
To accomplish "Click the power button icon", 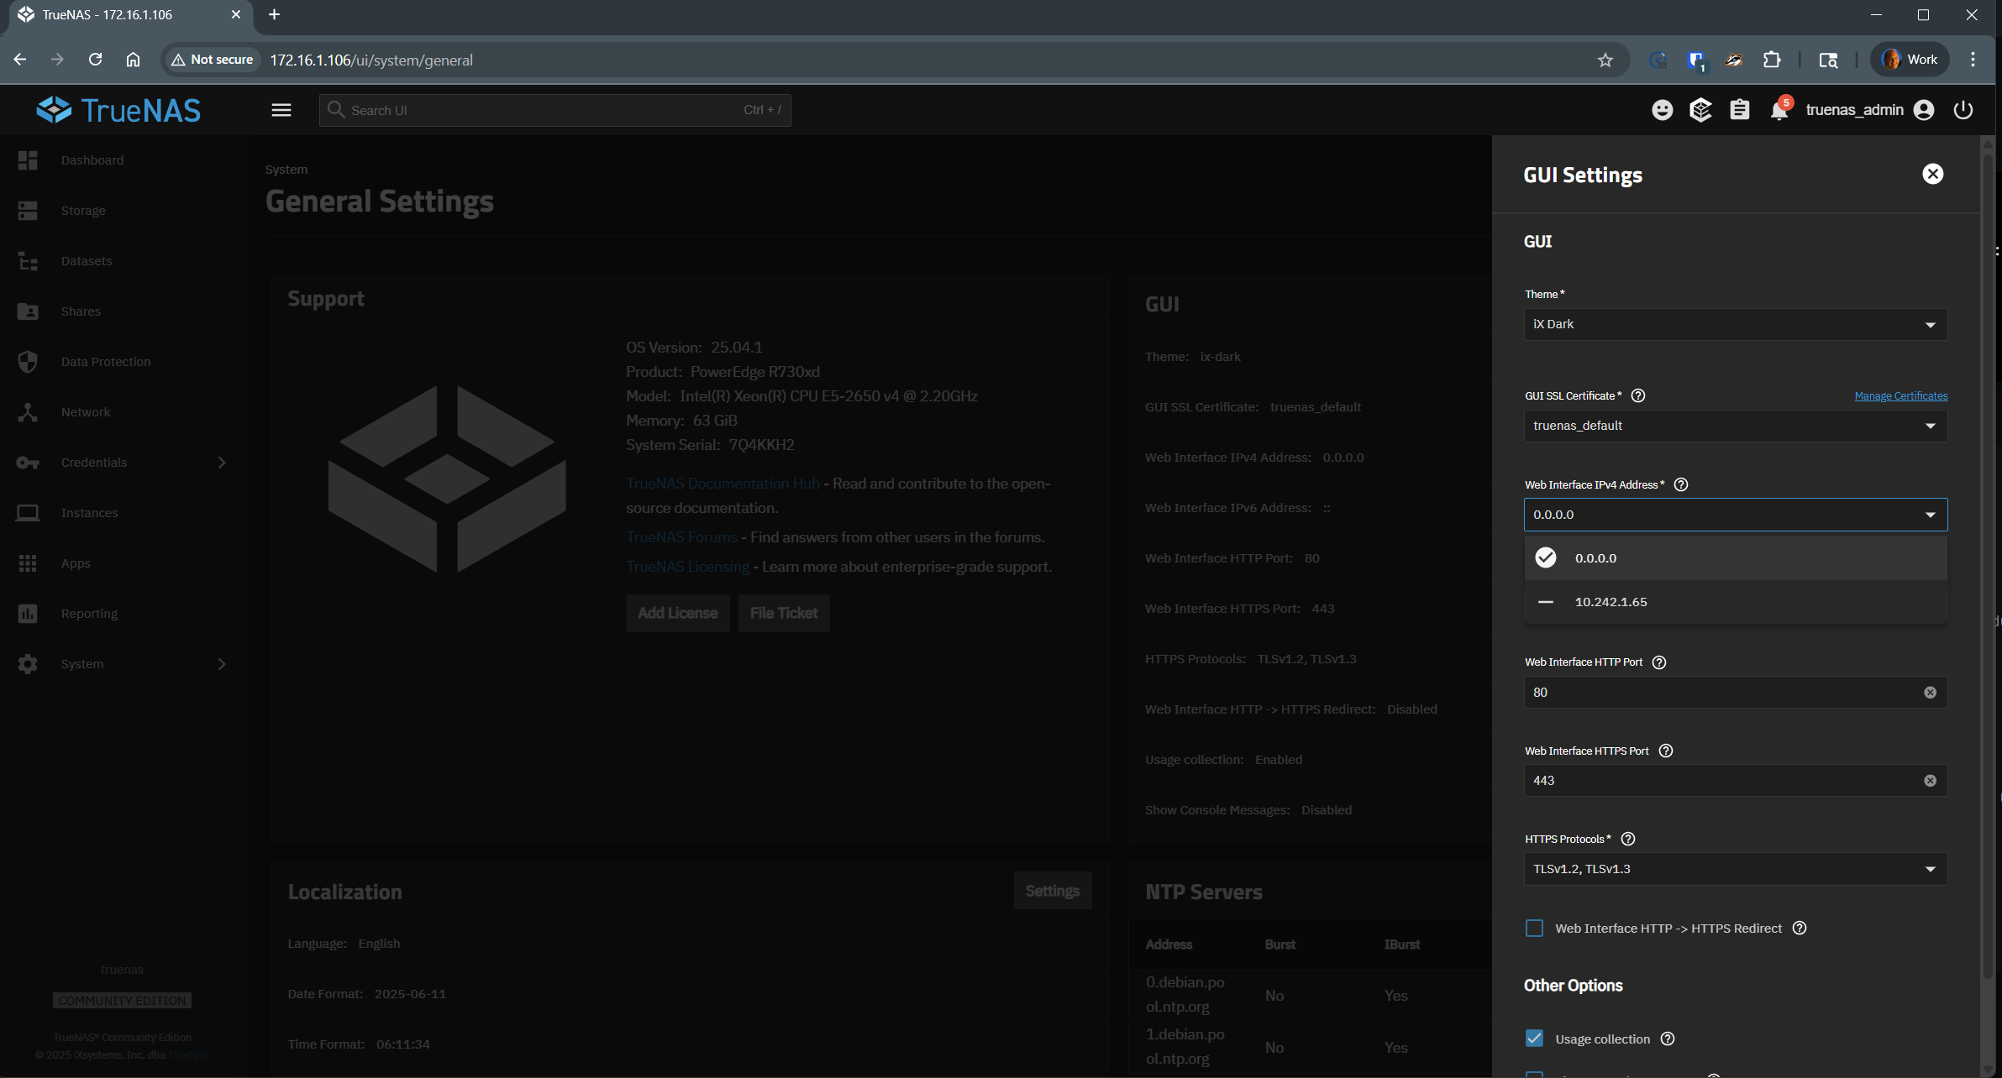I will [1963, 110].
